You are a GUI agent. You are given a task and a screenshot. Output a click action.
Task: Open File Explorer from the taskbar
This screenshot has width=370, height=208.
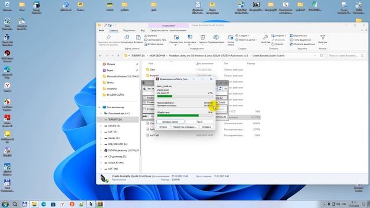click(34, 204)
